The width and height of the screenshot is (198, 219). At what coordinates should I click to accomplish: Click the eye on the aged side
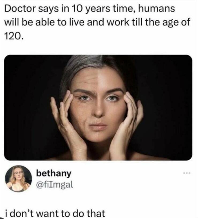click(x=84, y=98)
